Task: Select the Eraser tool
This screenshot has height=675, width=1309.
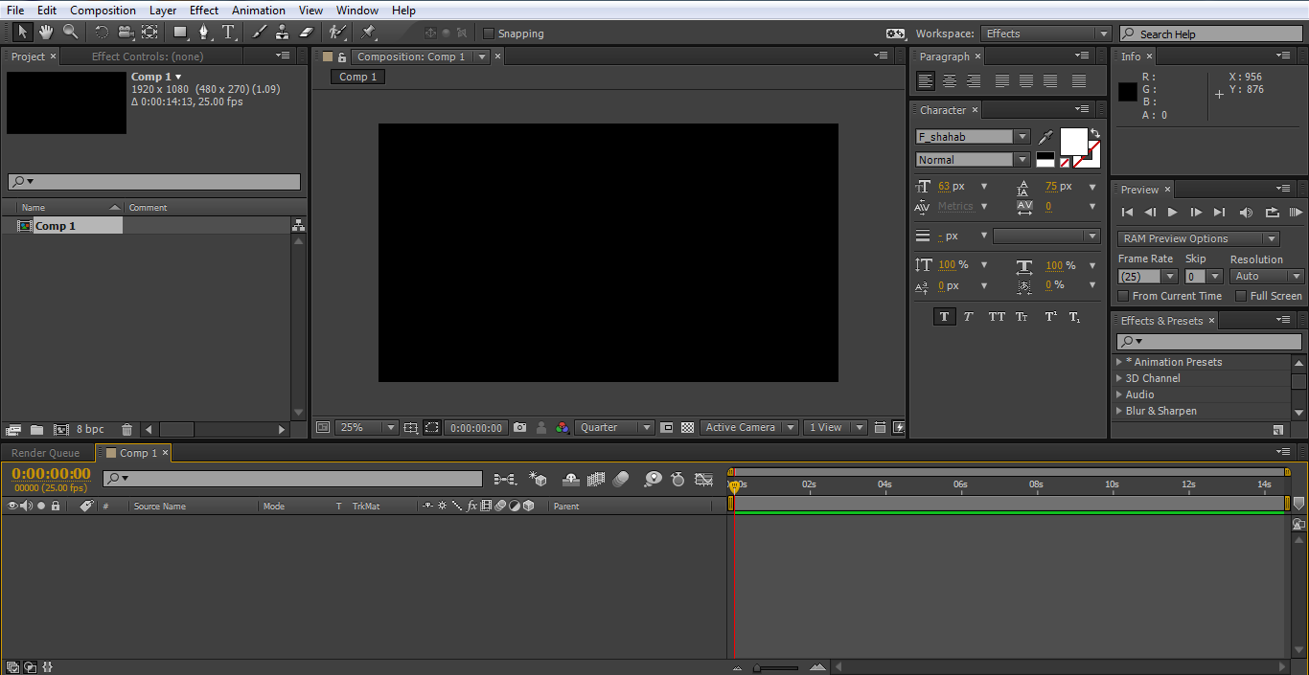Action: coord(307,33)
